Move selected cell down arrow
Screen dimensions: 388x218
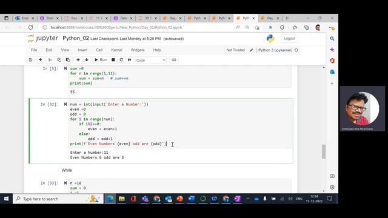coord(87,60)
